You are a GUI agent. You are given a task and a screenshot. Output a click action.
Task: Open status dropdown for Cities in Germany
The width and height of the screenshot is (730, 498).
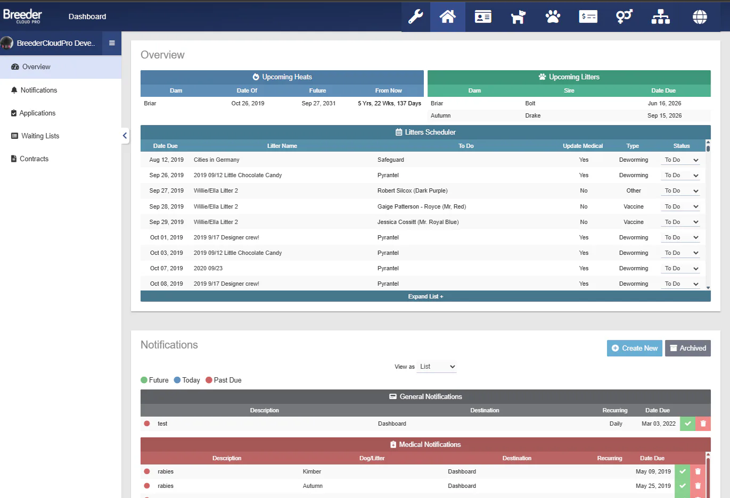coord(681,160)
